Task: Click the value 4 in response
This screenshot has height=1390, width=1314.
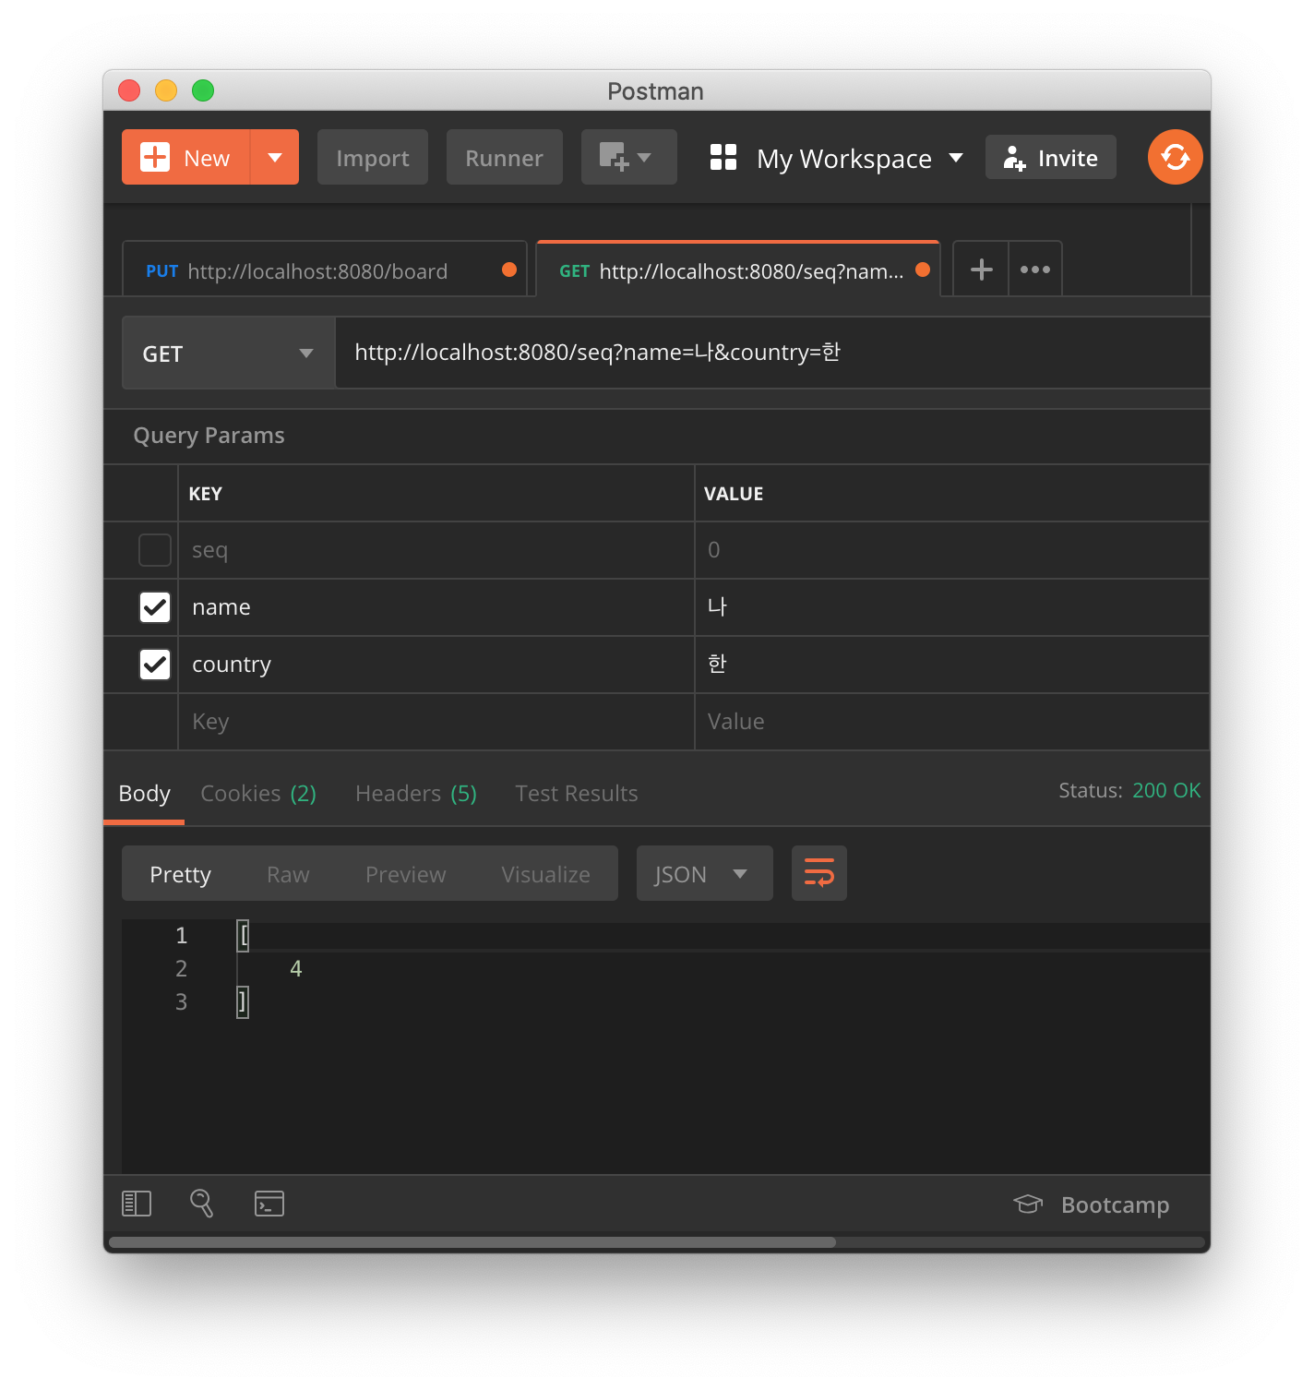Action: [296, 968]
